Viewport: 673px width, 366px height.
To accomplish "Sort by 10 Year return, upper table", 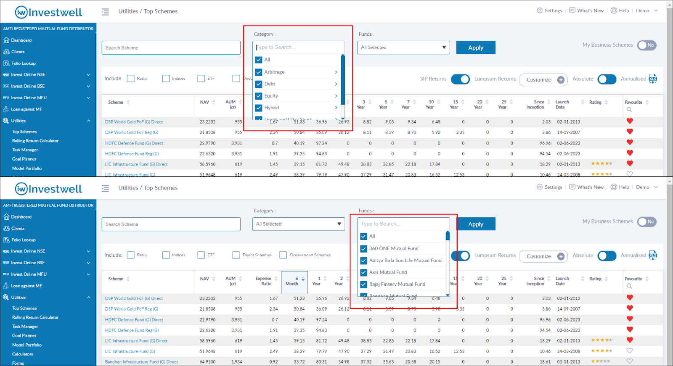I will pyautogui.click(x=439, y=102).
